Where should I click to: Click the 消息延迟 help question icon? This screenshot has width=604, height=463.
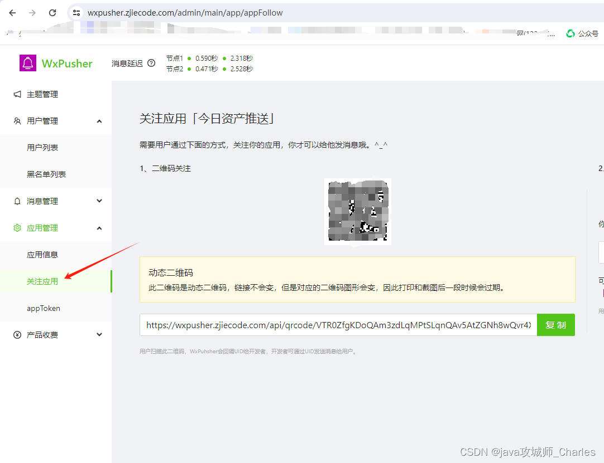pyautogui.click(x=151, y=63)
